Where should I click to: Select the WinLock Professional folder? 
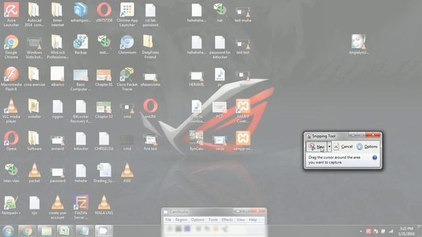pos(57,47)
